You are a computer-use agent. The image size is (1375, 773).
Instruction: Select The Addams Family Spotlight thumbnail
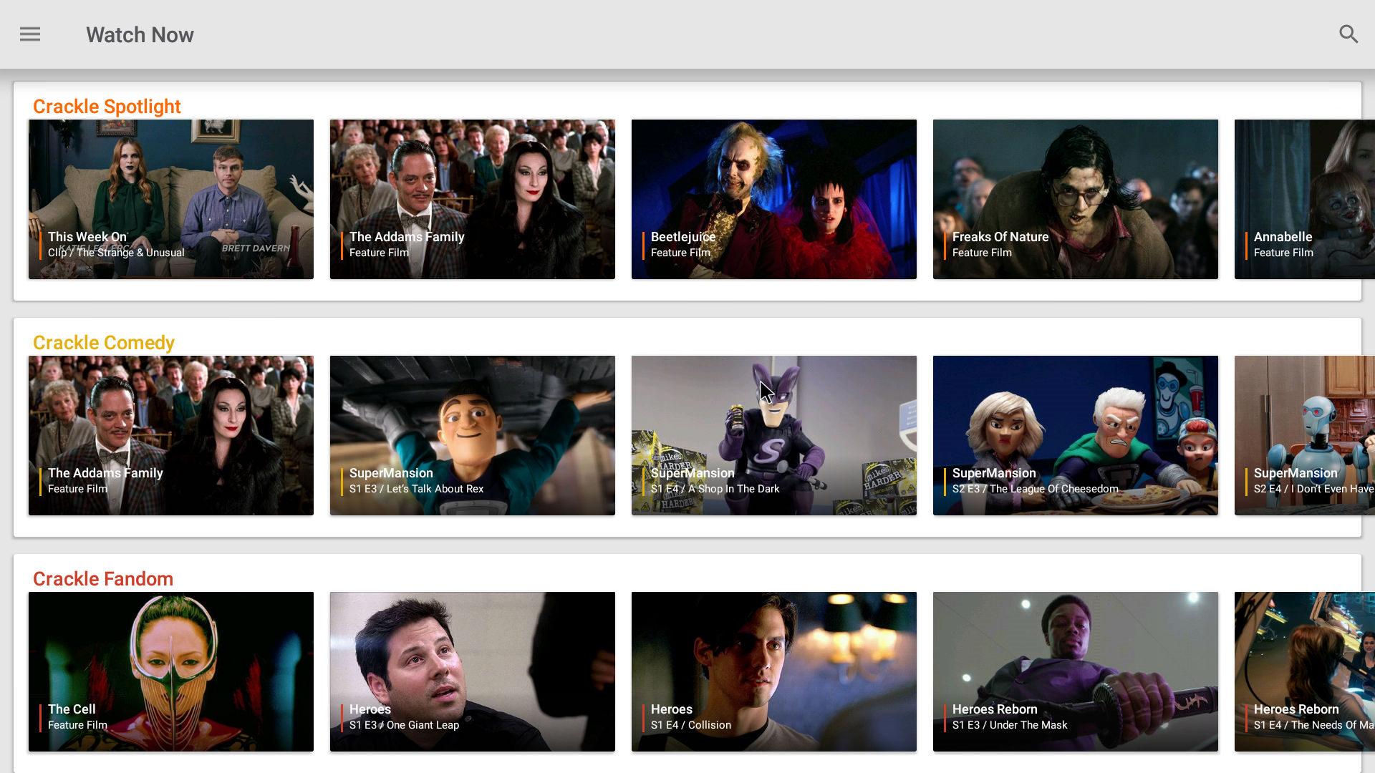coord(472,199)
